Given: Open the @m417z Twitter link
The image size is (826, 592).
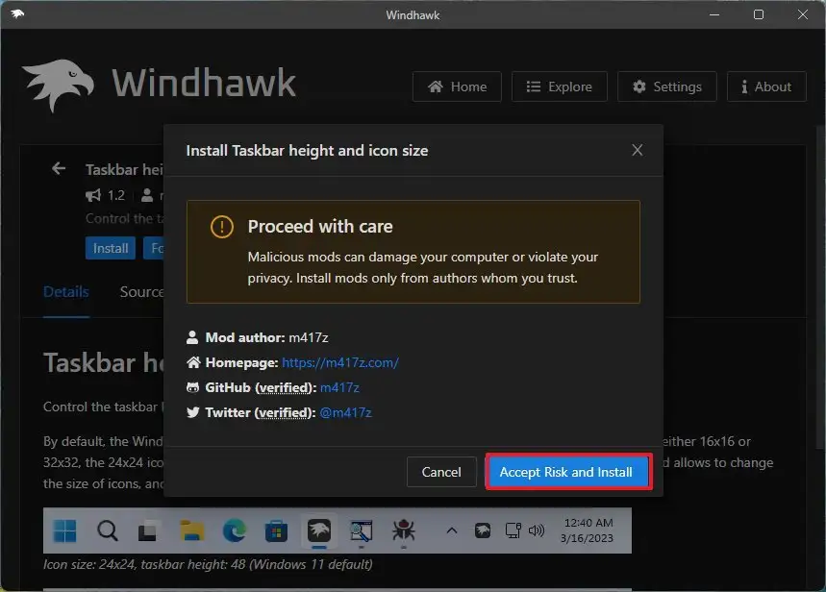Looking at the screenshot, I should (x=345, y=412).
